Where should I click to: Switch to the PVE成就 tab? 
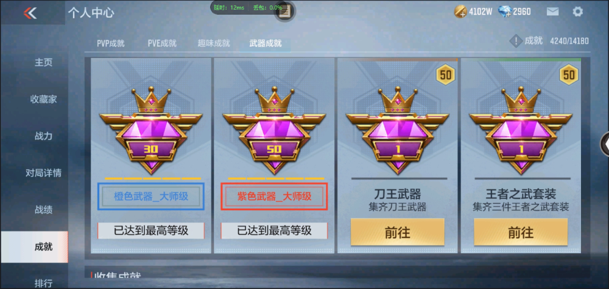pyautogui.click(x=162, y=43)
